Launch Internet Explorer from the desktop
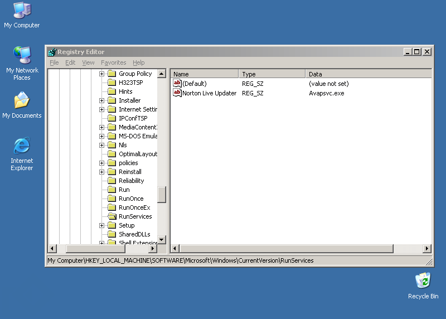The image size is (446, 319). tap(22, 146)
